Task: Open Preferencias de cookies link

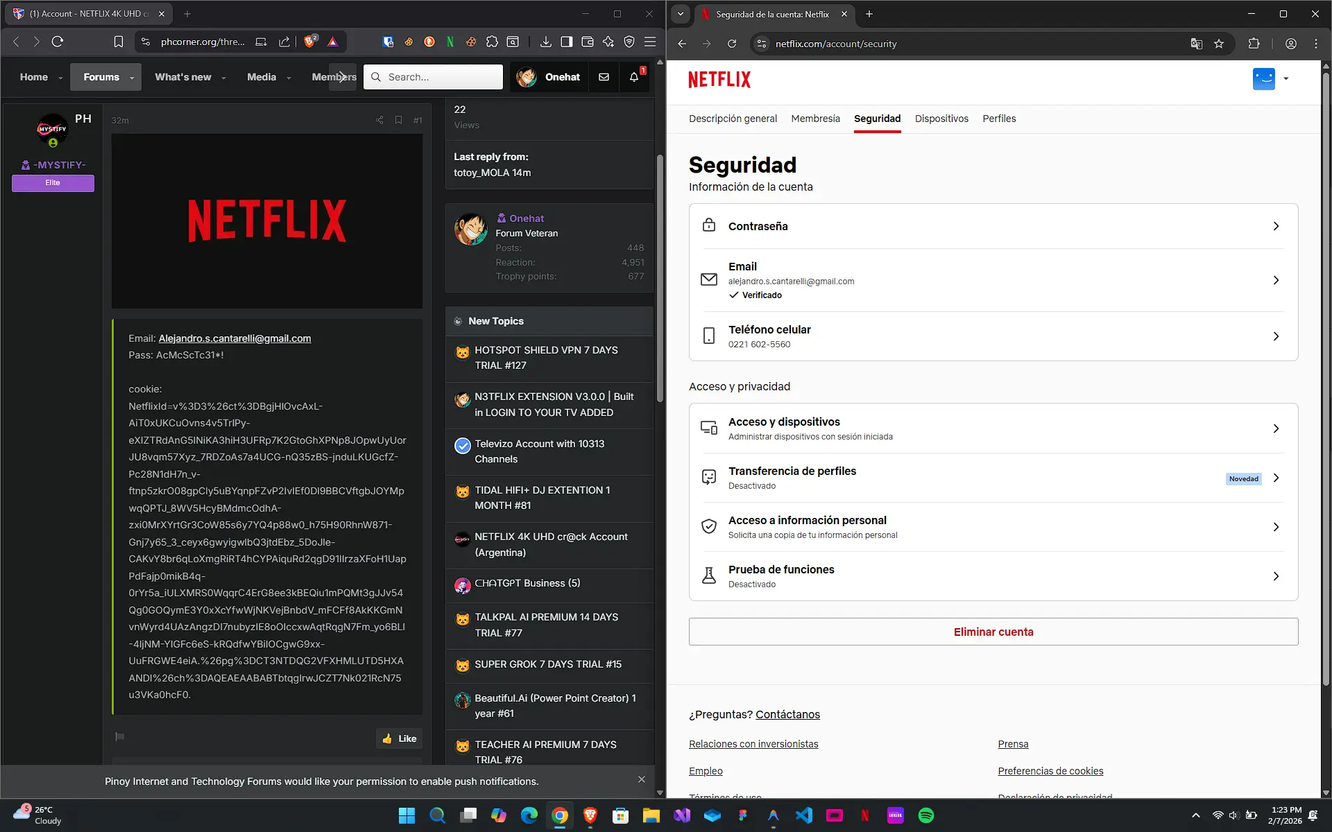Action: (x=1050, y=771)
